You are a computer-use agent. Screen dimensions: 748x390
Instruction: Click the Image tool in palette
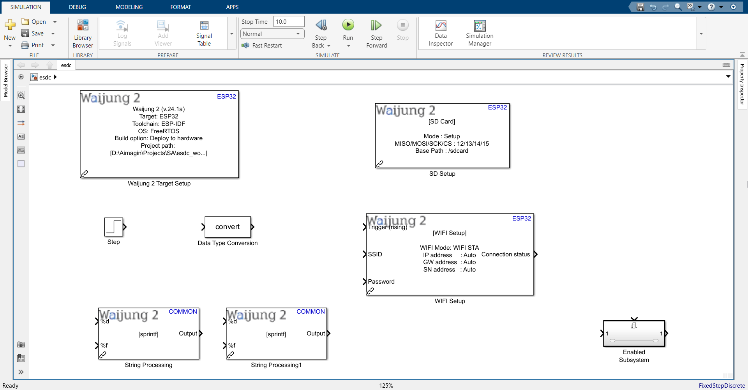click(21, 150)
